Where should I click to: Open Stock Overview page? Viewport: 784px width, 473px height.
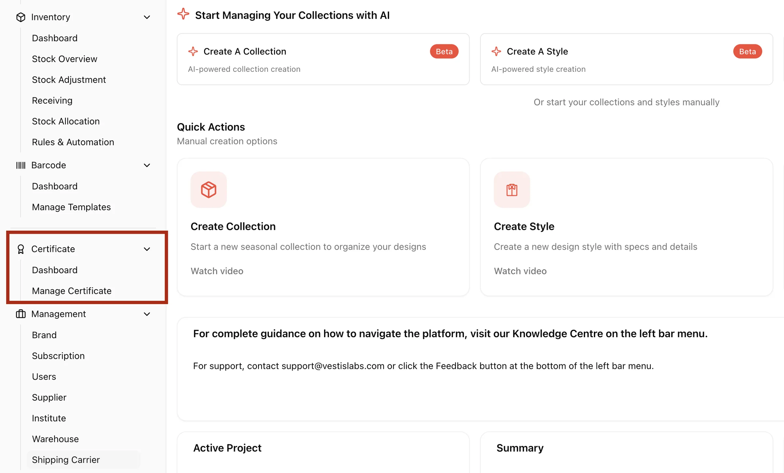coord(64,59)
